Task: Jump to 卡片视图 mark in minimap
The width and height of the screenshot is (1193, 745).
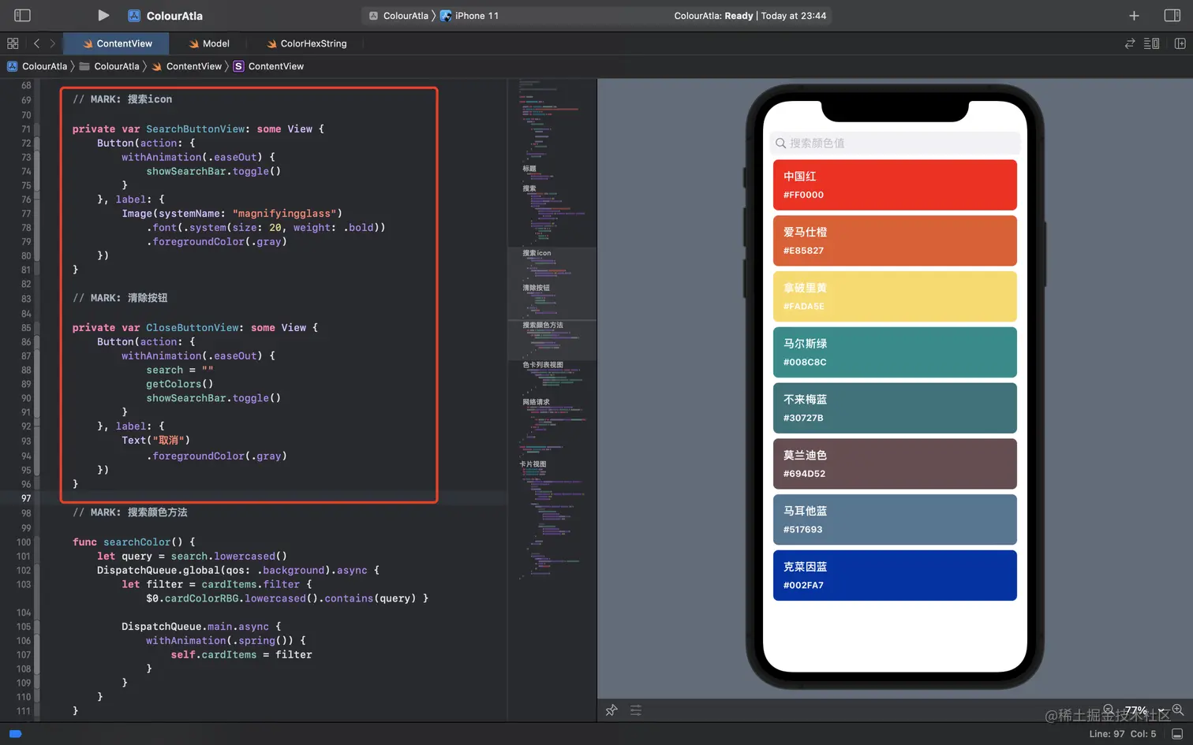Action: click(x=533, y=464)
